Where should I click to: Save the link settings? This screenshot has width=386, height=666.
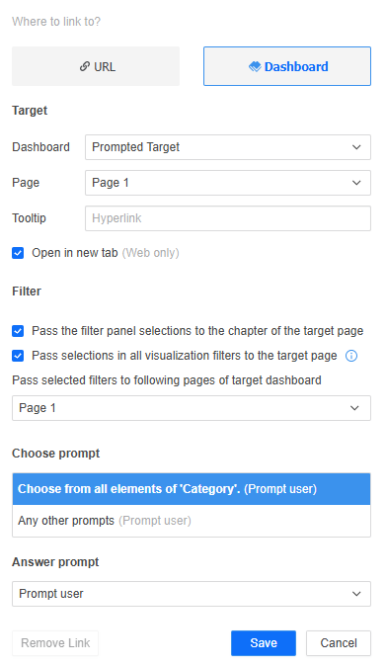pyautogui.click(x=264, y=643)
